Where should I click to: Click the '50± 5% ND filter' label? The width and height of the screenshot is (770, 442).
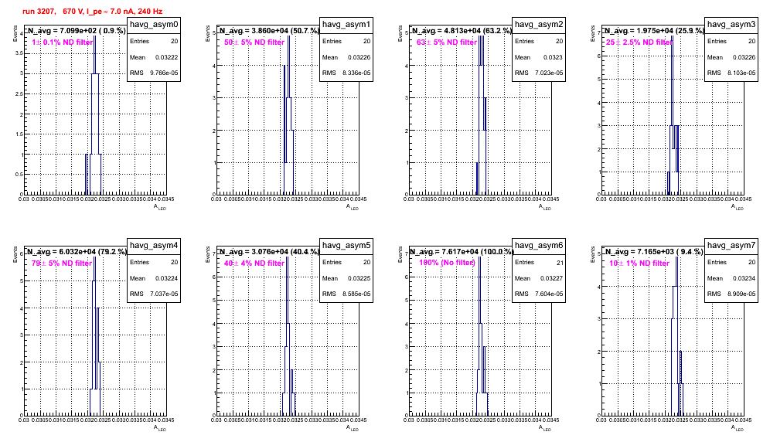pyautogui.click(x=254, y=42)
